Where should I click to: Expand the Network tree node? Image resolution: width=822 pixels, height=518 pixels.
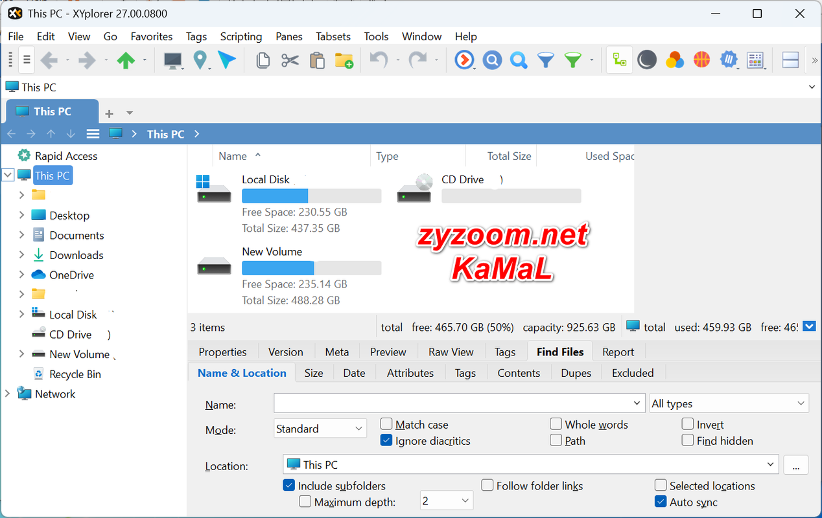pyautogui.click(x=8, y=393)
